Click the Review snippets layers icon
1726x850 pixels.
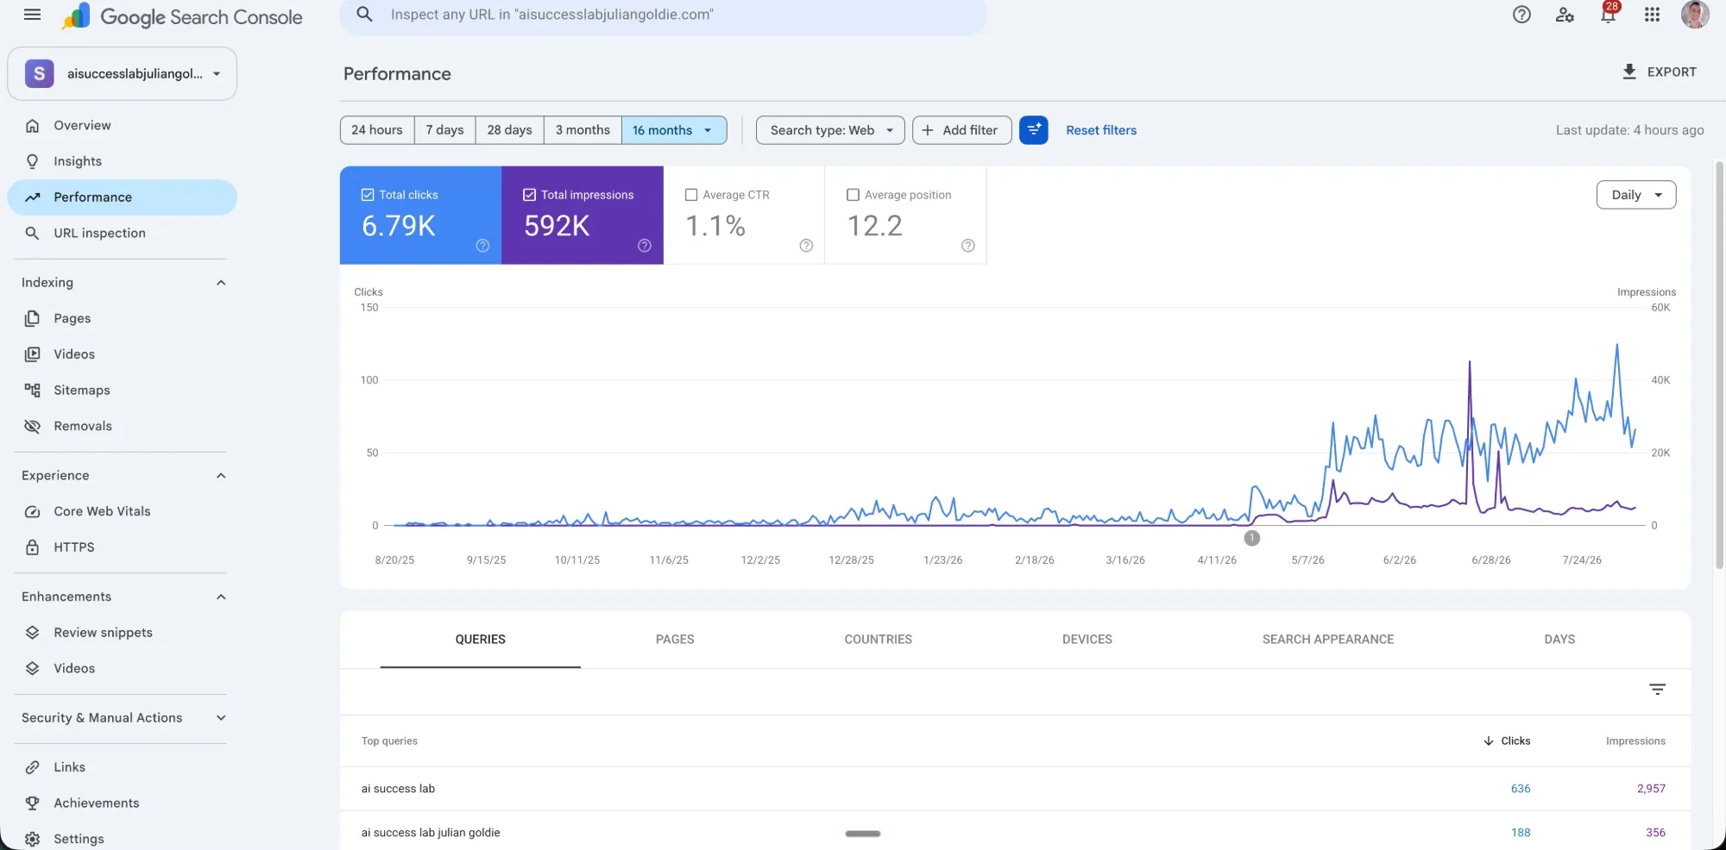pyautogui.click(x=32, y=632)
